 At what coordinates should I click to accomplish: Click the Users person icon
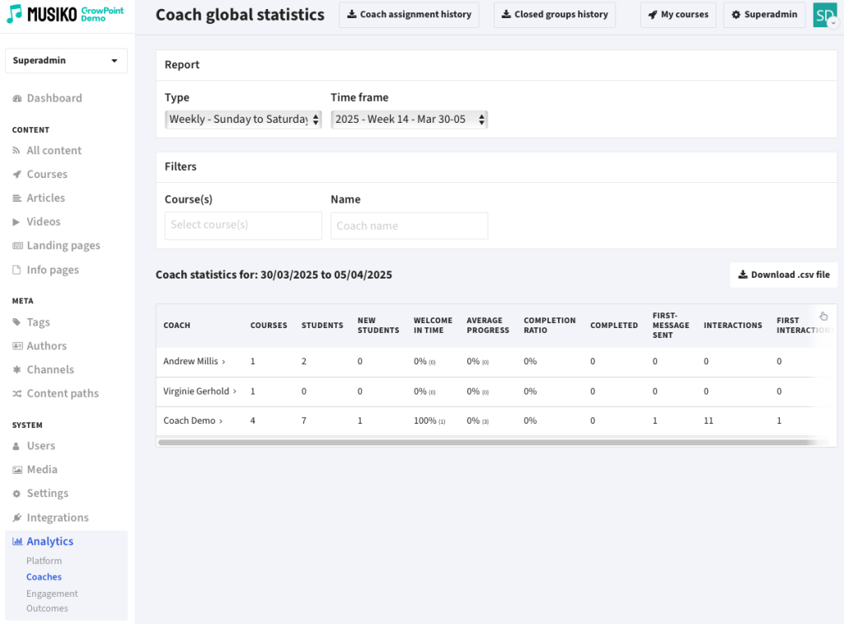(x=16, y=446)
